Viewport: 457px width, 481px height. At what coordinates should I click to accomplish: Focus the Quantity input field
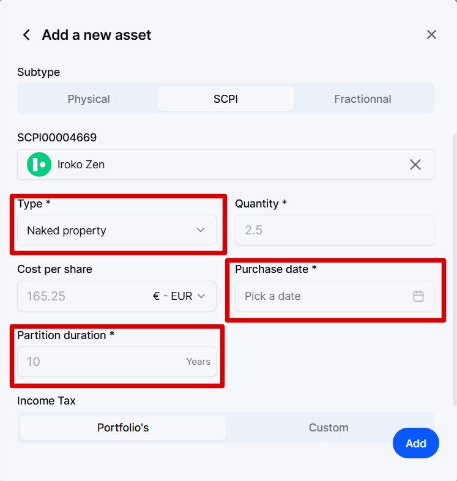pyautogui.click(x=335, y=230)
